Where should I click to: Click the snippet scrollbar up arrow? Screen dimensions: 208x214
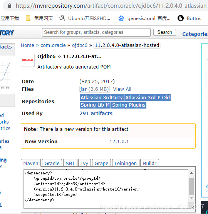click(x=191, y=173)
